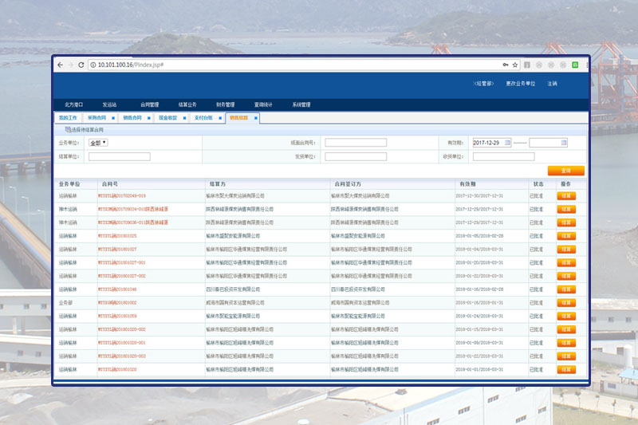Expand the 业务单位 dropdown showing 全部

click(x=98, y=143)
